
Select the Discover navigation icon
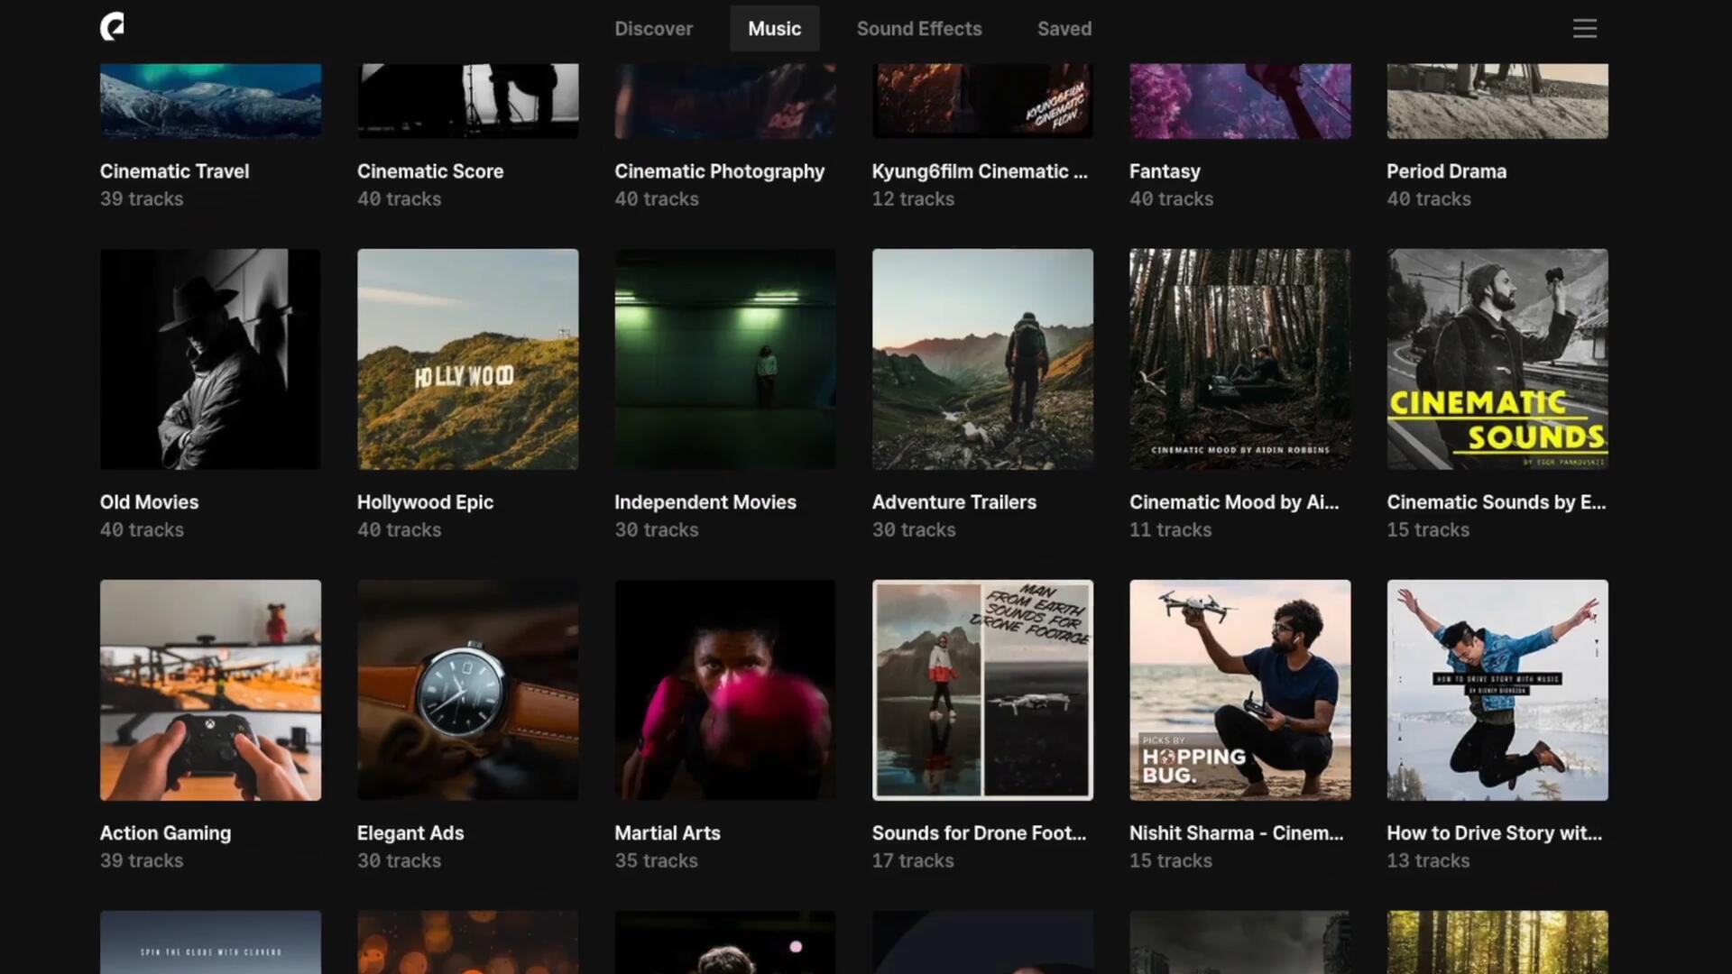coord(654,29)
